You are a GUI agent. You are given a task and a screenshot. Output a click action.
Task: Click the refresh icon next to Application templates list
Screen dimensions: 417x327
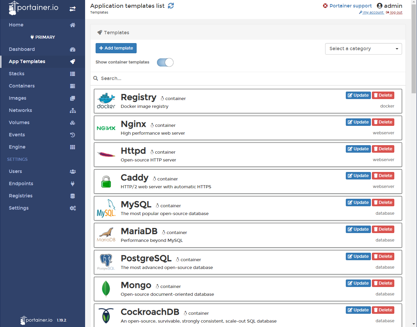tap(171, 5)
